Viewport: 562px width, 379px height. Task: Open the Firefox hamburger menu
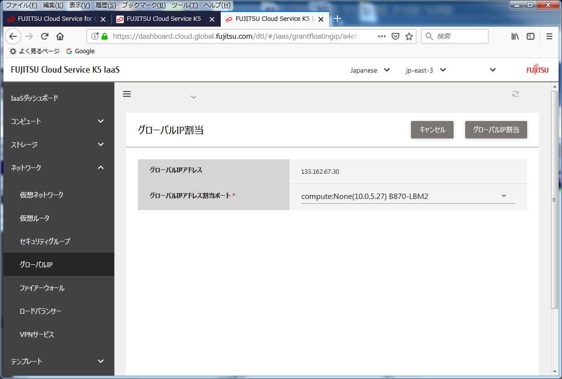(x=549, y=36)
